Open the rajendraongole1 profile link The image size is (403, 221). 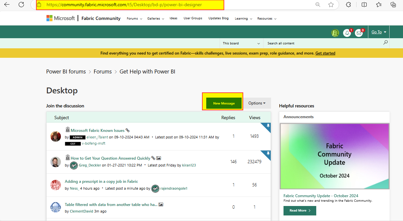pos(174,188)
